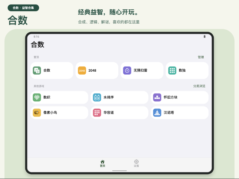The width and height of the screenshot is (239, 179).
Task: Open the 合数 game icon
Action: pos(37,71)
